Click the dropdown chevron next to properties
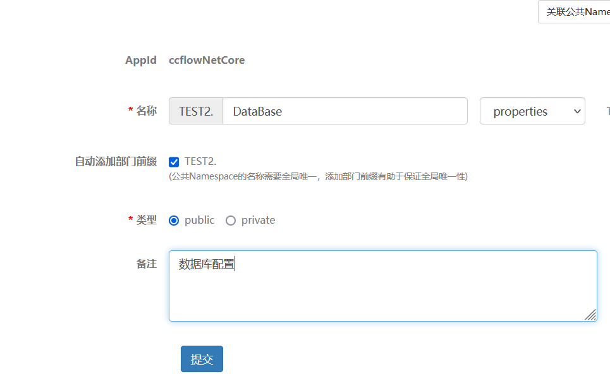 pyautogui.click(x=576, y=111)
